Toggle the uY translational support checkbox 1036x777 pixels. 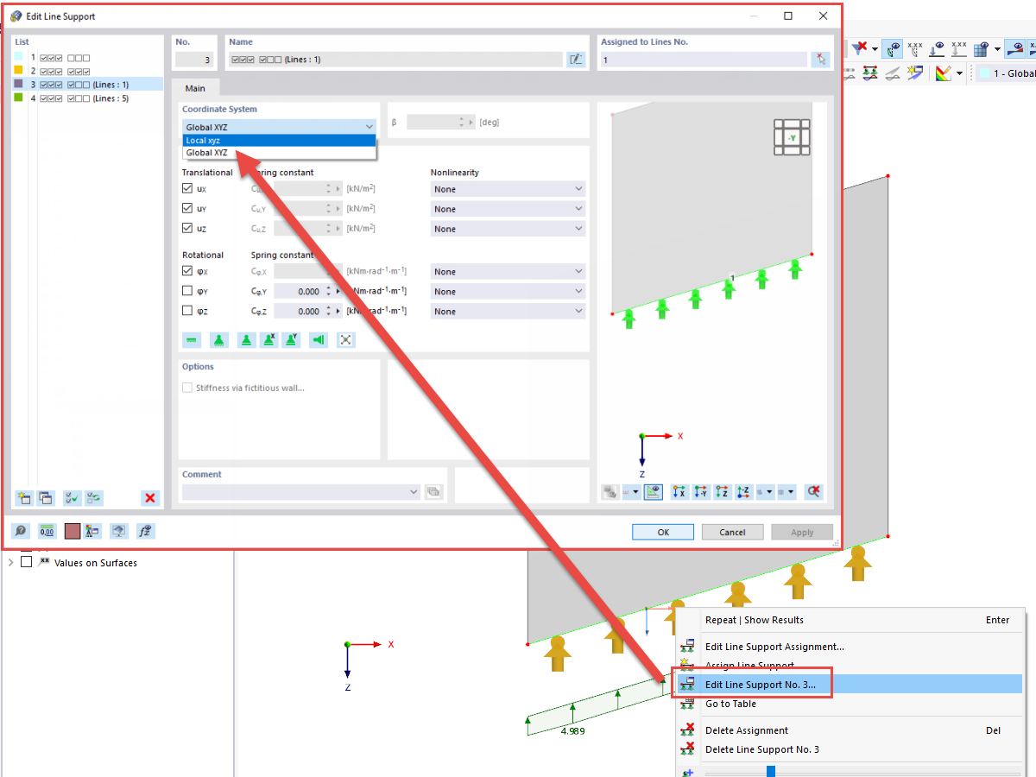click(x=187, y=208)
